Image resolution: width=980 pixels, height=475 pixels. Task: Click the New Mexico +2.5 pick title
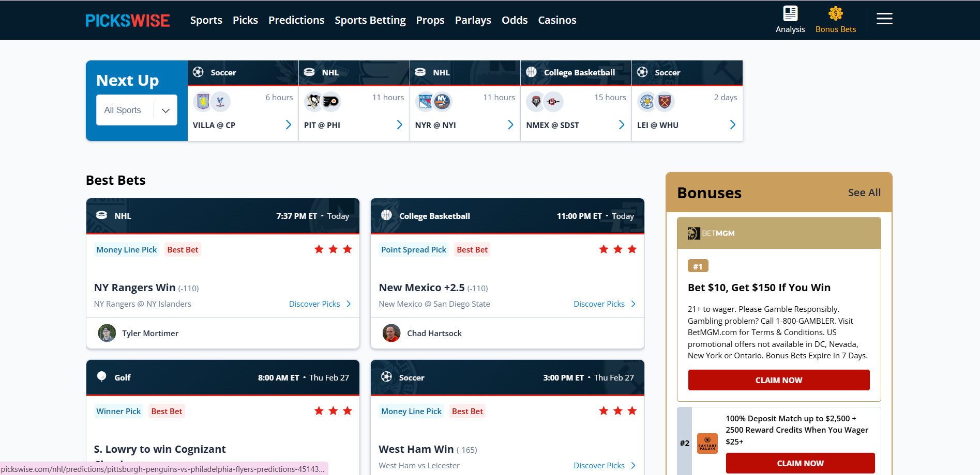pos(421,288)
